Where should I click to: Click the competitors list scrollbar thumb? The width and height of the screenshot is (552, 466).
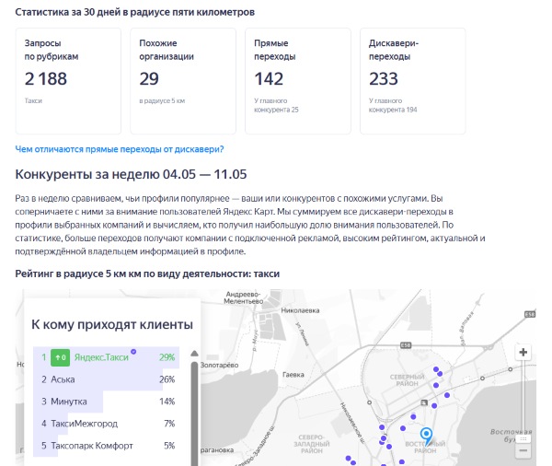pyautogui.click(x=194, y=413)
